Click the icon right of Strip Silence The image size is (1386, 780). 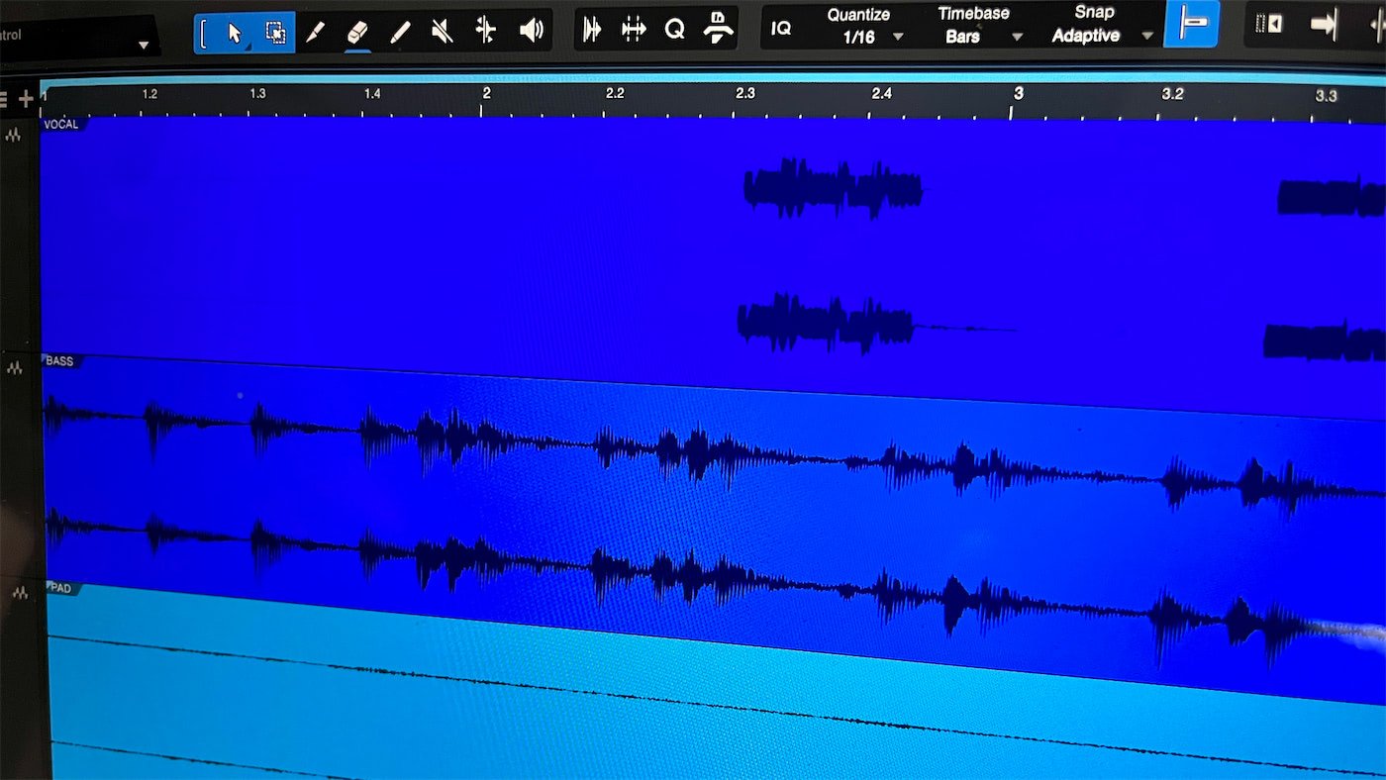[634, 30]
